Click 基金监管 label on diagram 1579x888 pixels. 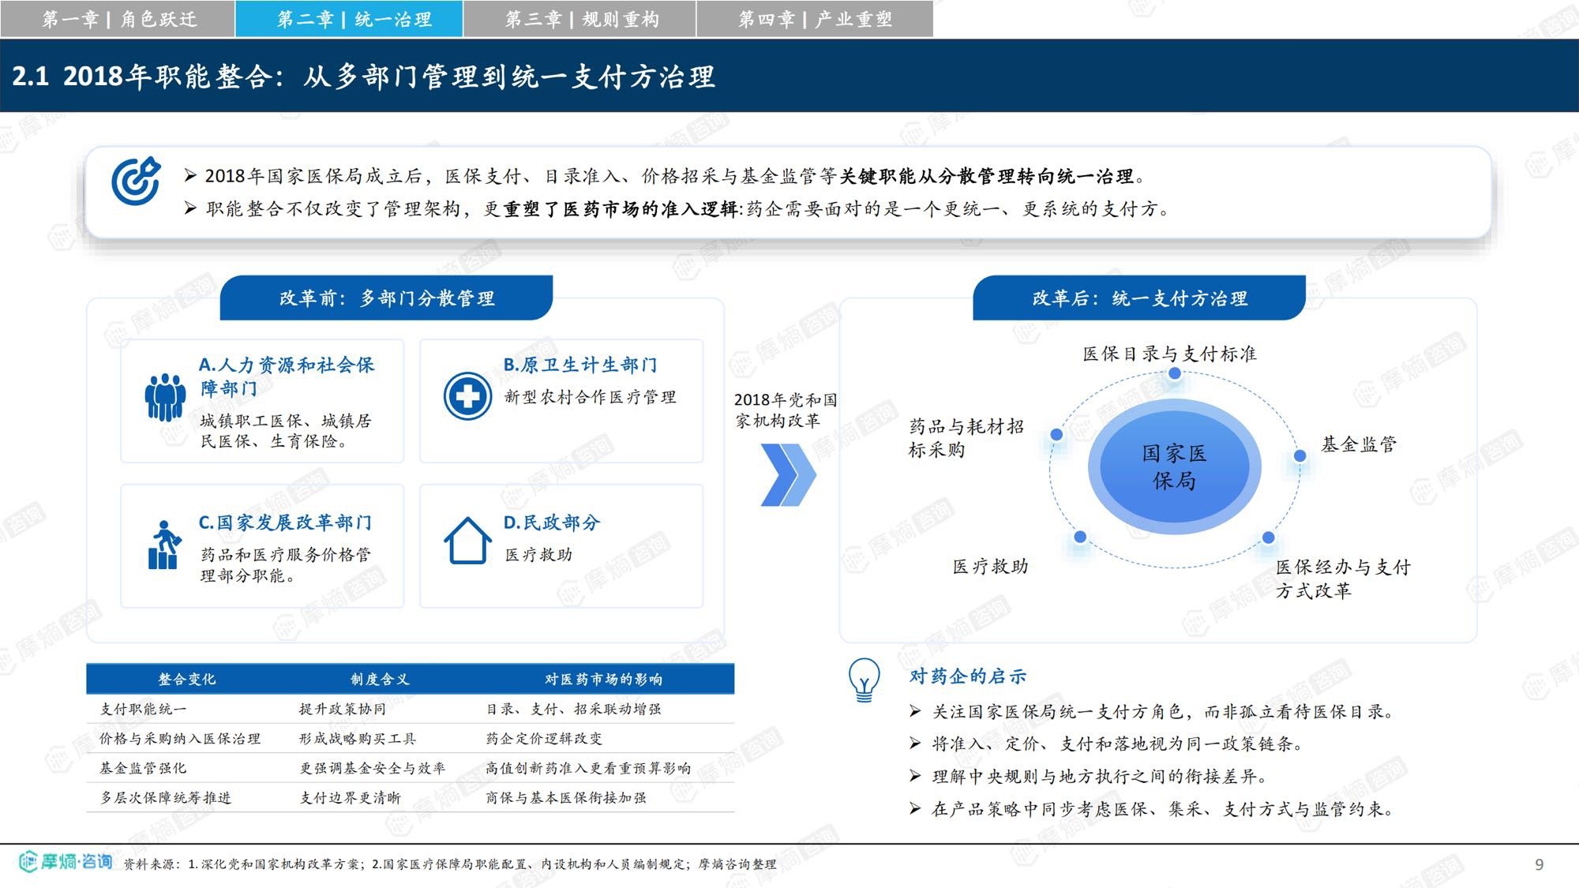point(1359,444)
